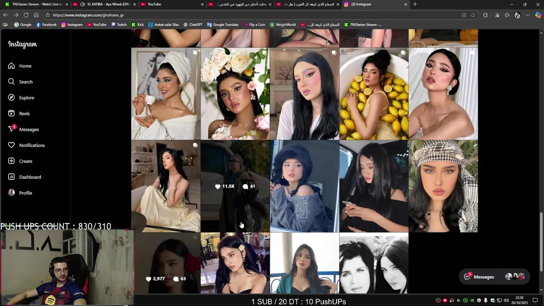Image resolution: width=544 pixels, height=306 pixels.
Task: Click the page vertical scrollbar thumb
Action: [541, 241]
